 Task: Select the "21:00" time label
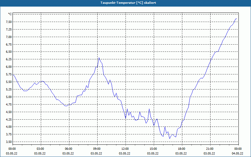coord(210,149)
